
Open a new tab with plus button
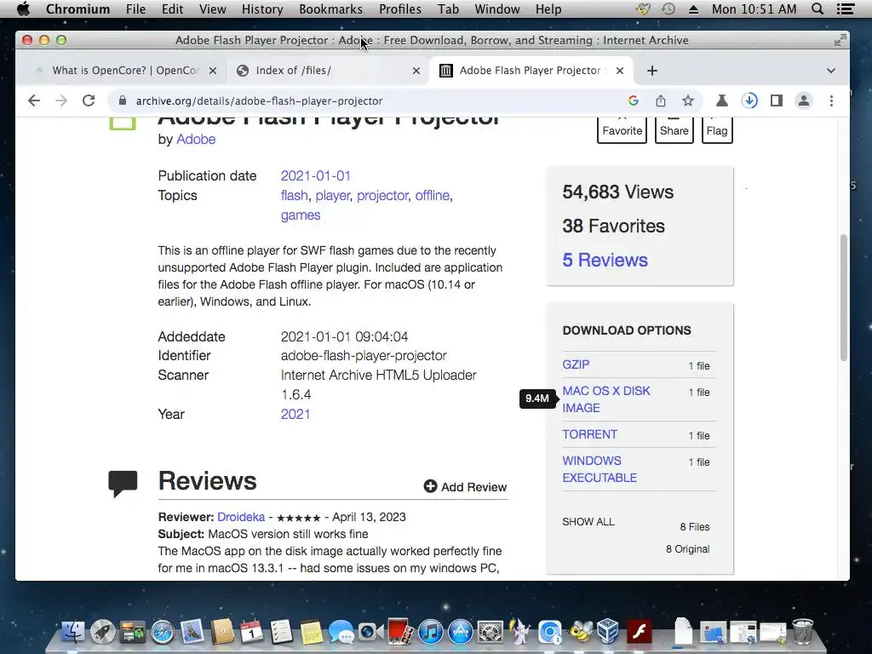tap(652, 71)
